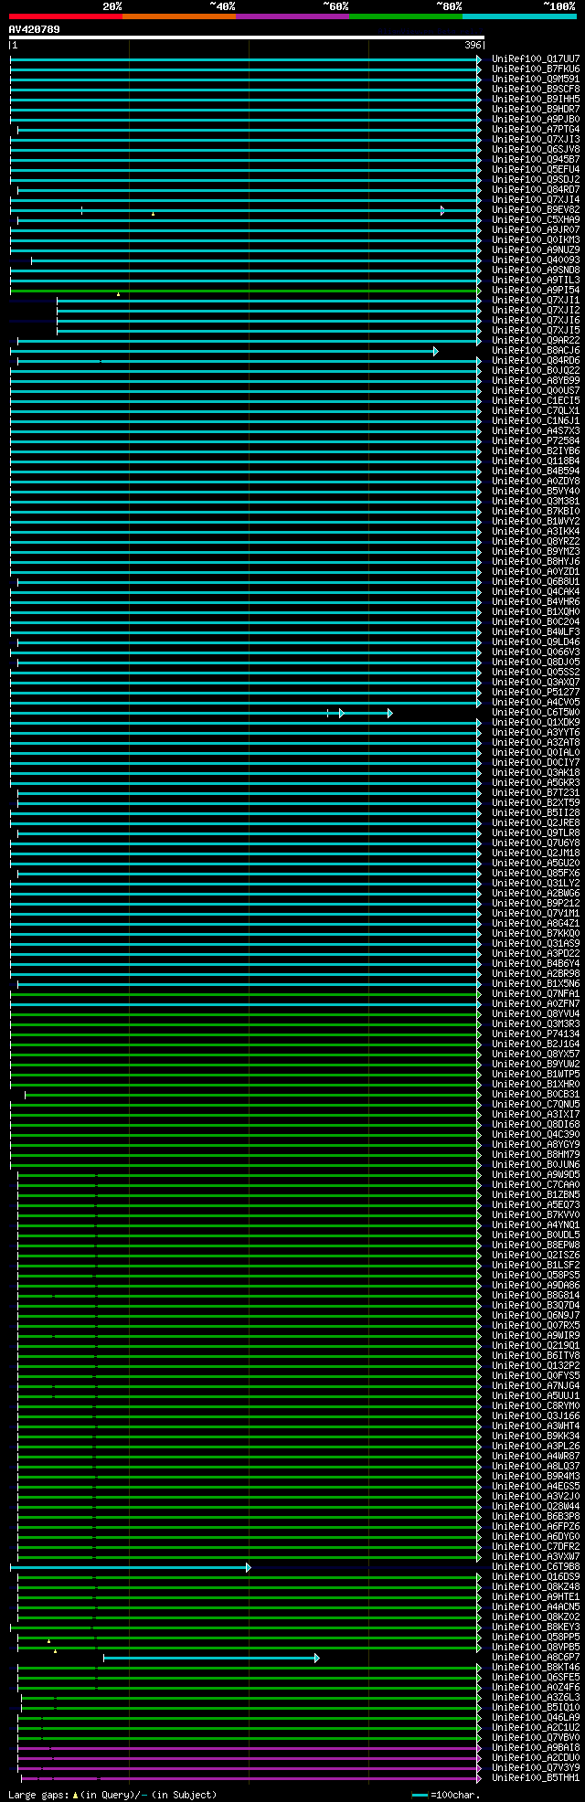
Task: Select the UniRef100_Q9AR22 label
Action: click(x=536, y=340)
